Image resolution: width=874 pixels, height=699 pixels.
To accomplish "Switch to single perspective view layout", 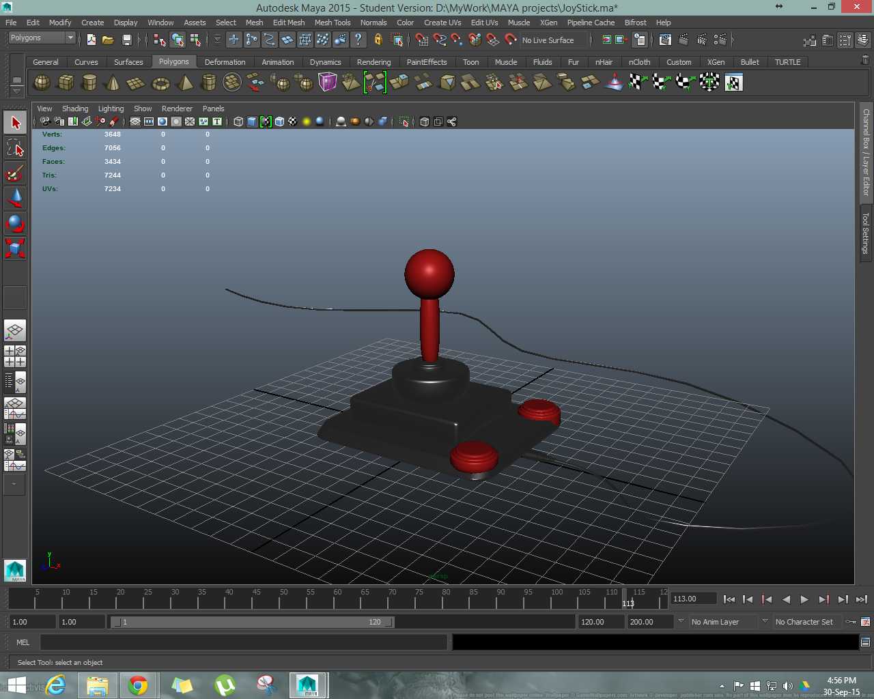I will pos(15,331).
